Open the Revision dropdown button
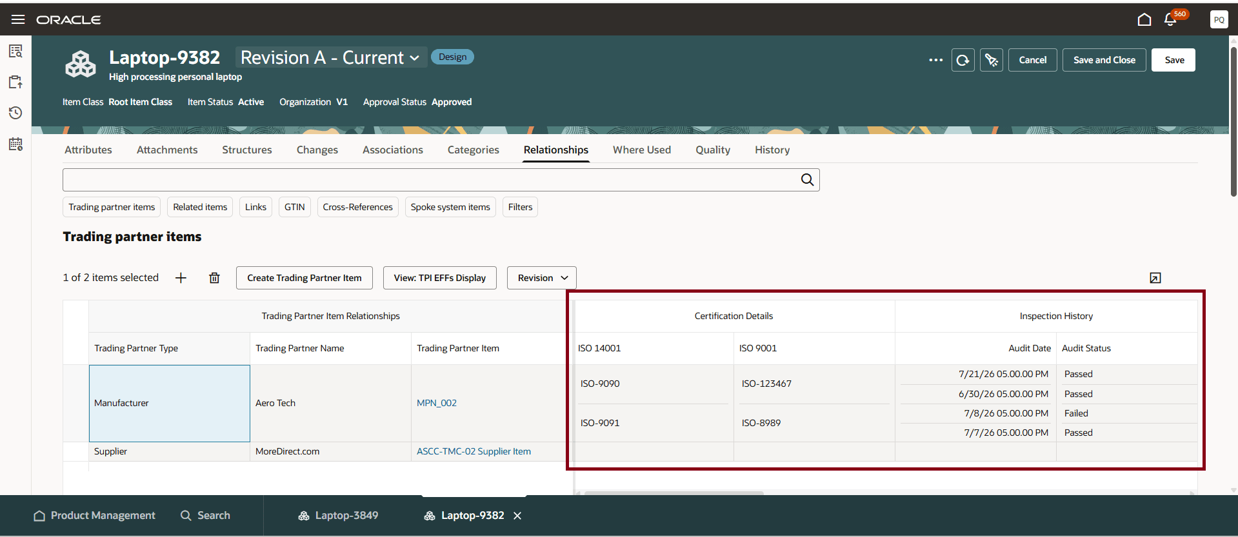This screenshot has width=1238, height=537. 542,278
